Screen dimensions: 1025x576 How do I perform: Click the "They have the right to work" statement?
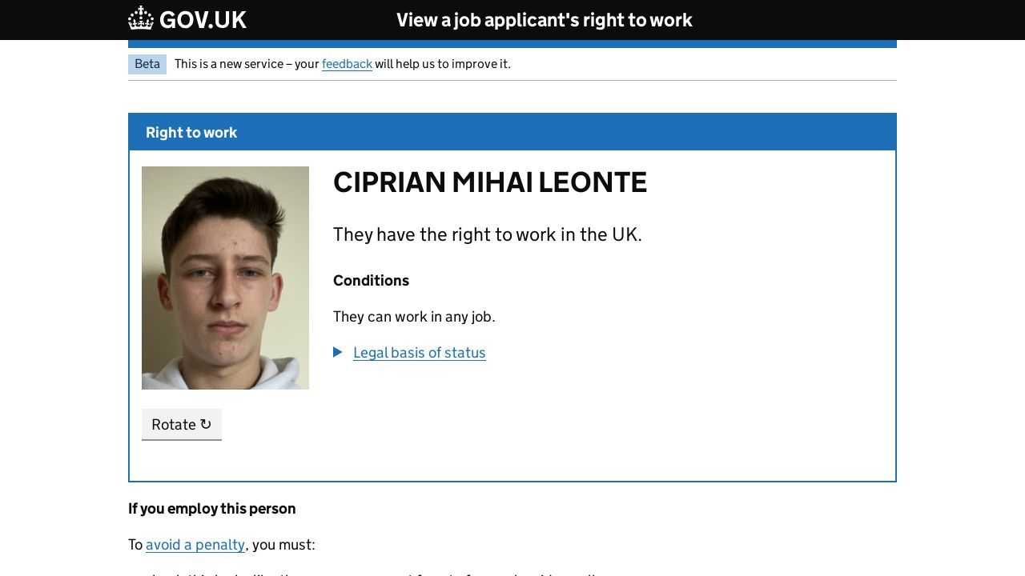click(x=488, y=234)
